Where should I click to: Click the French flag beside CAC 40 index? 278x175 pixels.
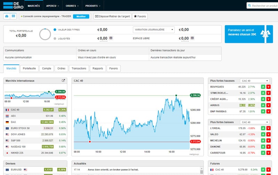tap(7, 110)
